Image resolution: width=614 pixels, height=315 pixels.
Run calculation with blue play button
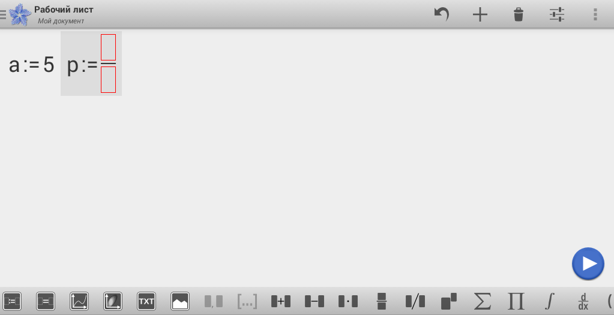click(x=588, y=263)
